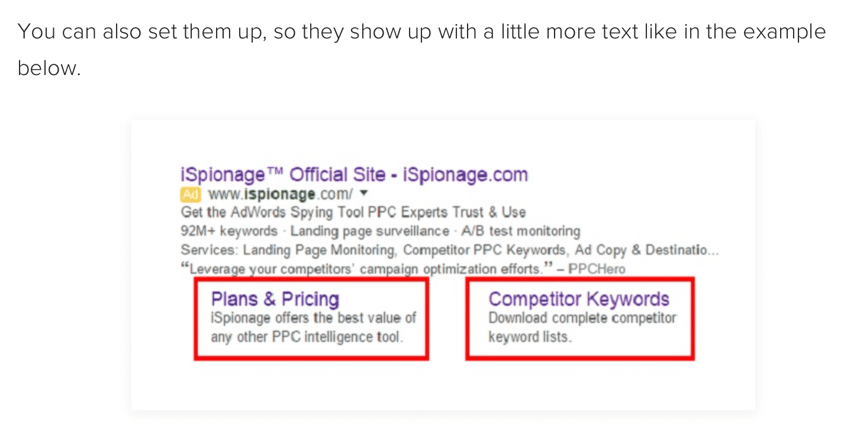The image size is (844, 429).
Task: Click the yellow Ad badge icon
Action: [190, 194]
